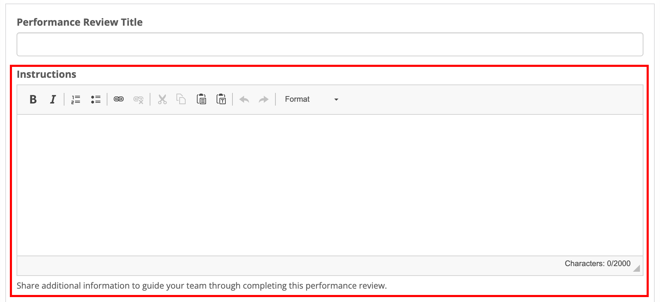Click the scissors cut icon
Image resolution: width=660 pixels, height=302 pixels.
(x=162, y=100)
